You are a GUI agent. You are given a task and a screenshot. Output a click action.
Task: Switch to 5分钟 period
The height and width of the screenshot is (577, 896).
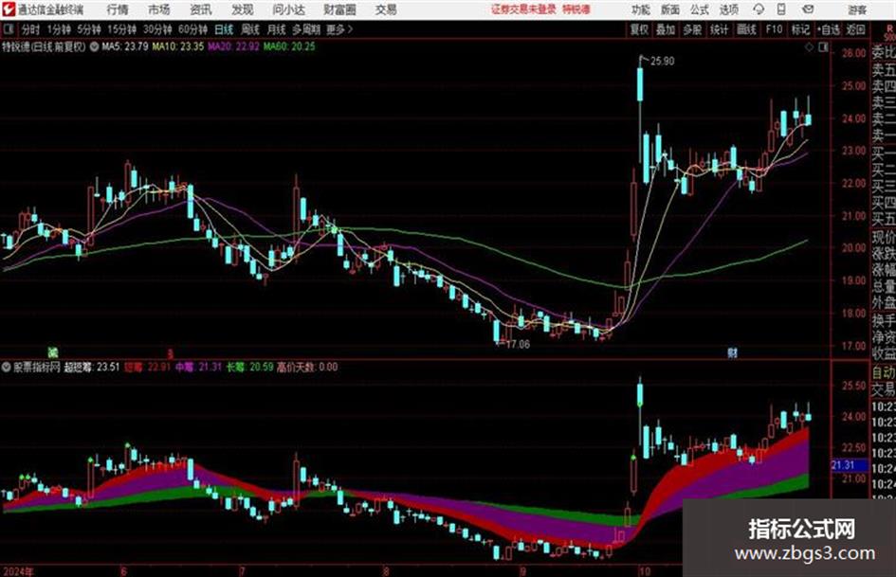click(89, 29)
